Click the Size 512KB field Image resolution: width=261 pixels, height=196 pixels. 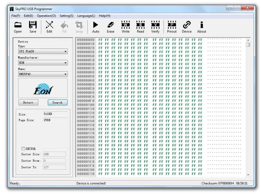tap(55, 114)
